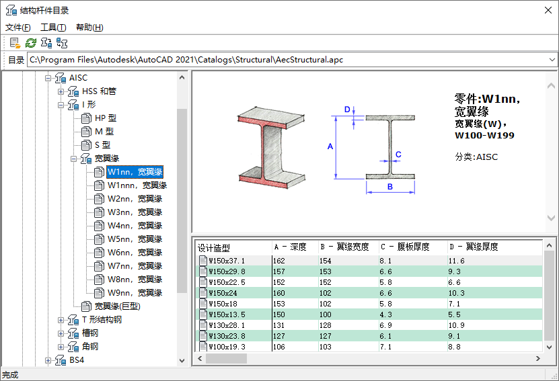Click the tree panel scroll down arrow
Image resolution: width=559 pixels, height=381 pixels.
tap(182, 360)
